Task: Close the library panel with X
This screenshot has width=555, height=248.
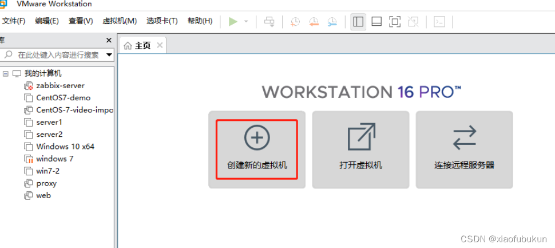Action: click(109, 41)
